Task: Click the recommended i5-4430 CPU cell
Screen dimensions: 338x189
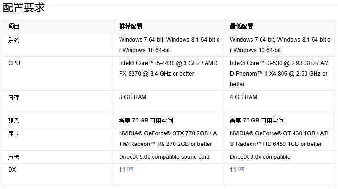Action: (169, 74)
